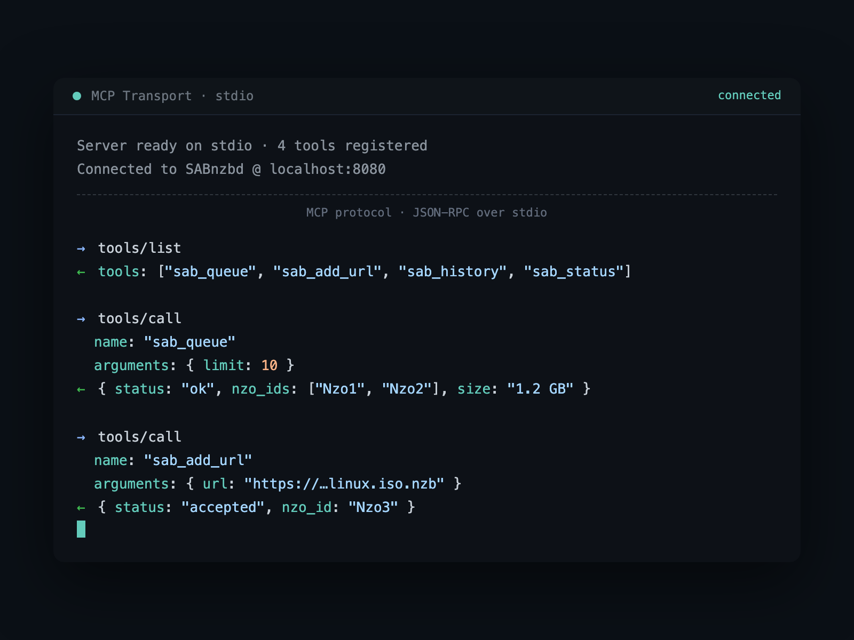
Task: Click the "Nzo1" id in response
Action: pyautogui.click(x=339, y=389)
